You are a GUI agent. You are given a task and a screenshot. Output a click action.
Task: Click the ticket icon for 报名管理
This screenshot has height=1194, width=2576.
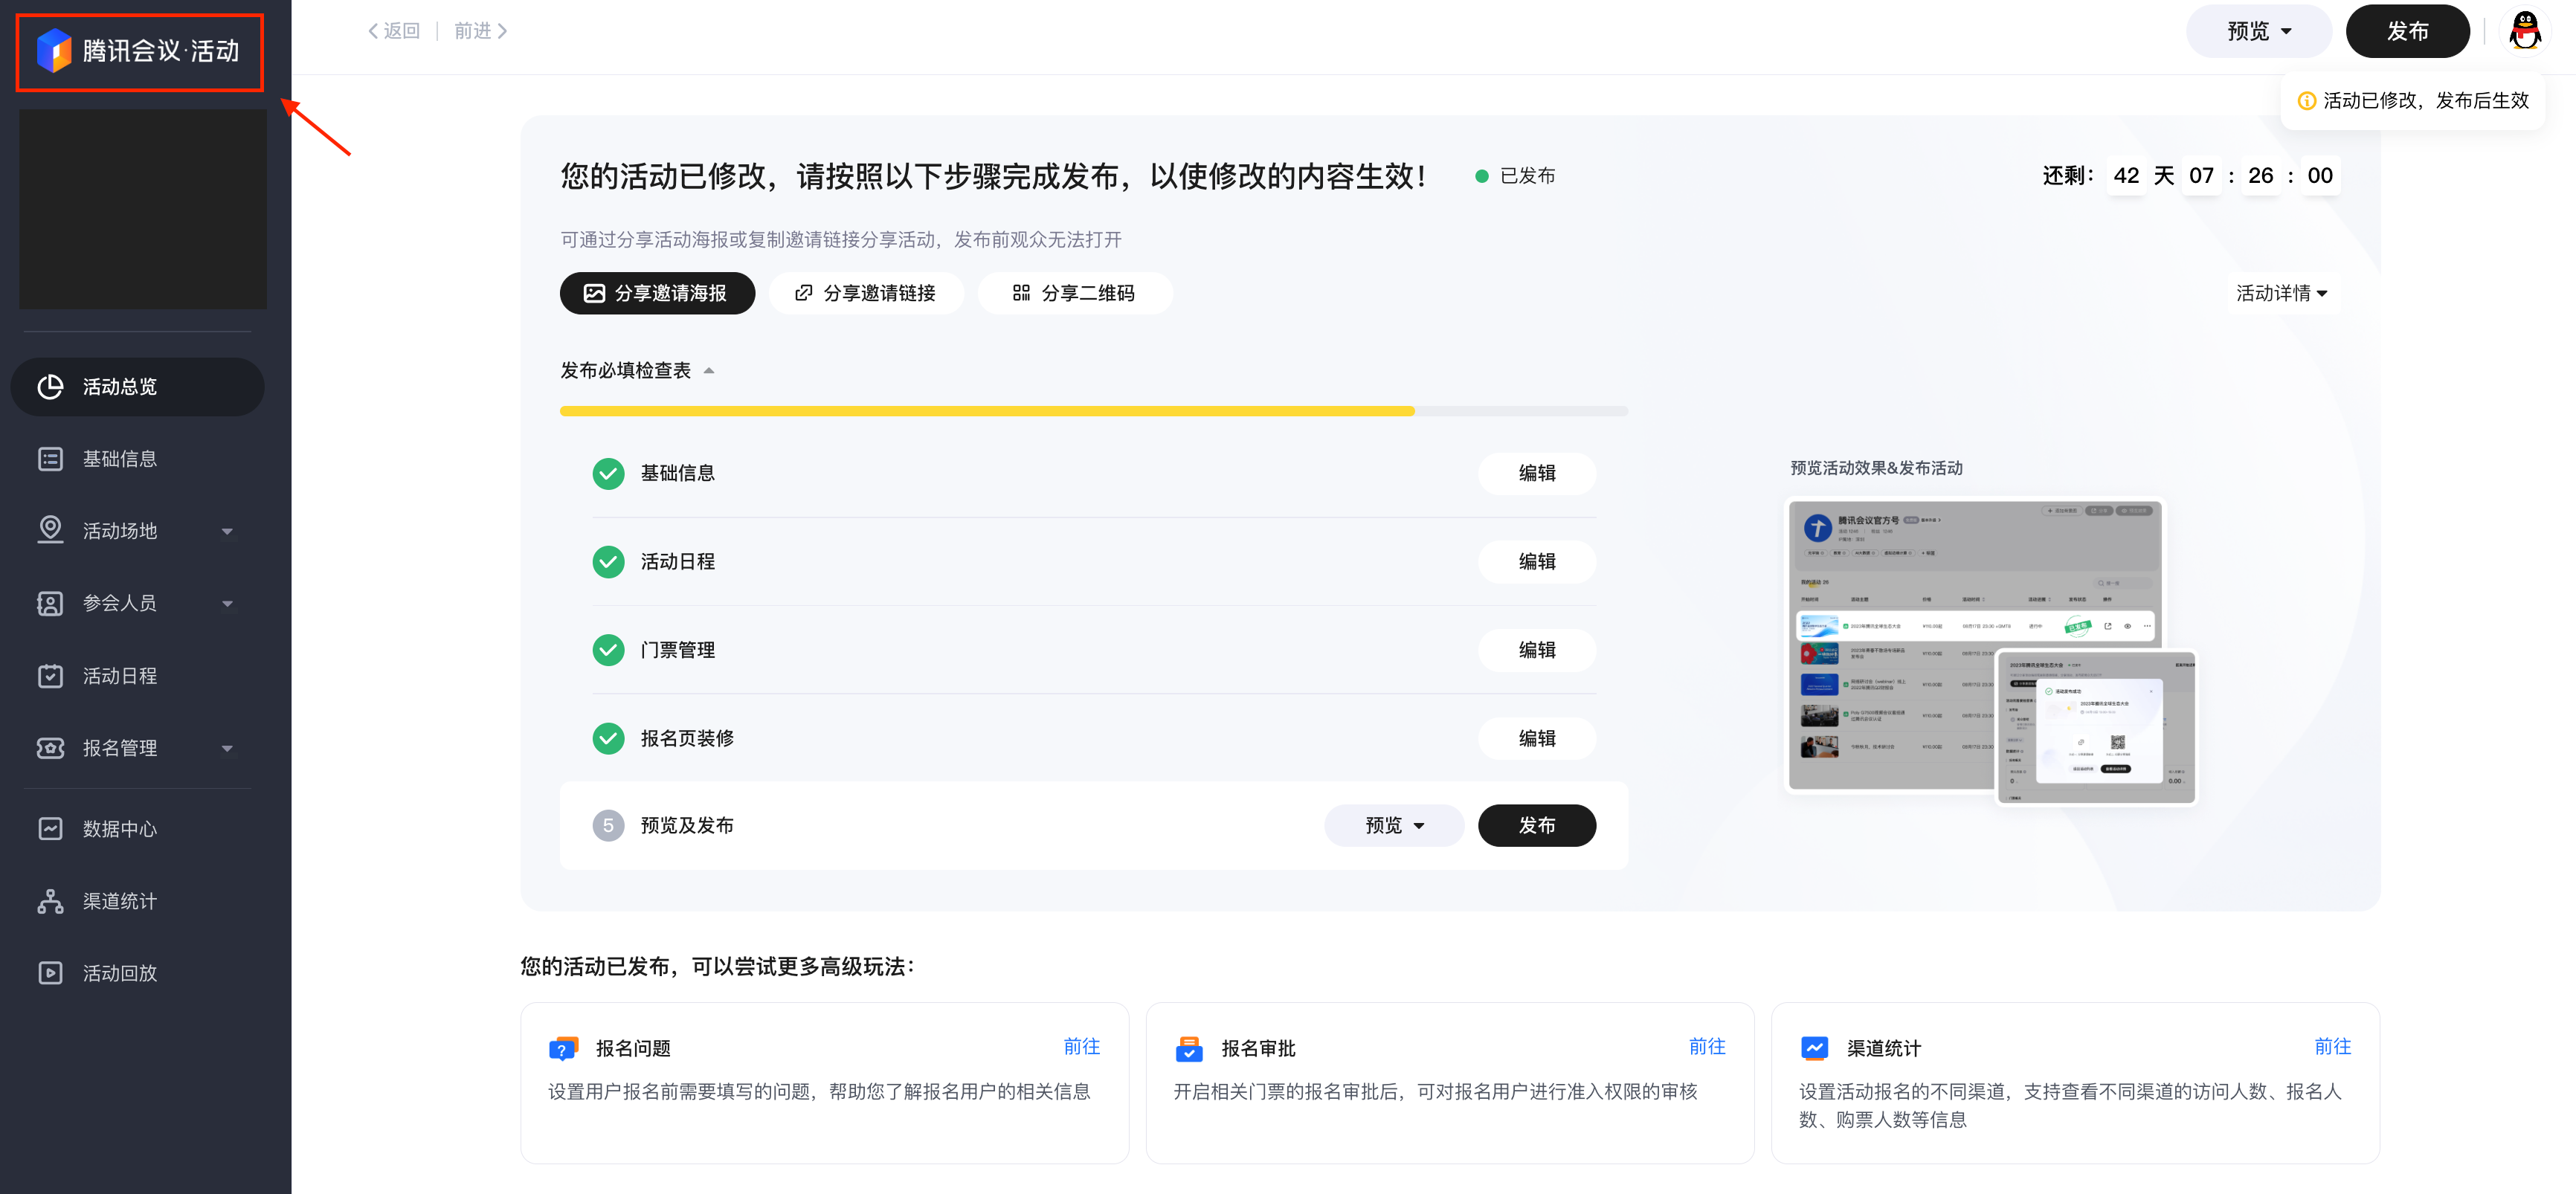click(x=50, y=748)
